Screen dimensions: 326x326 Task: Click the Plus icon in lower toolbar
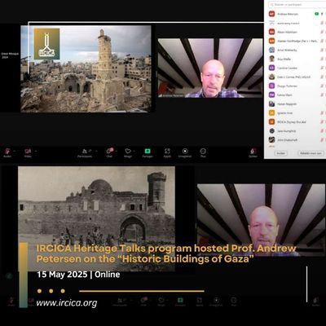pyautogui.click(x=234, y=300)
